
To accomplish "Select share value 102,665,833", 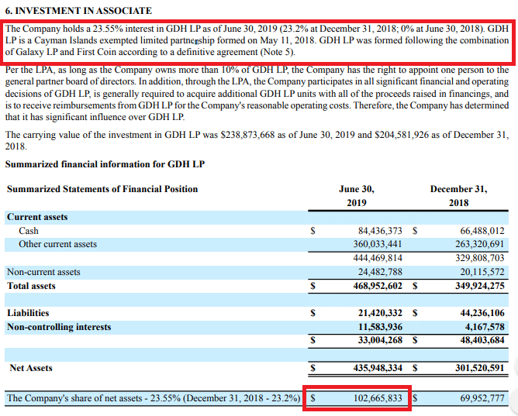I will coord(378,398).
